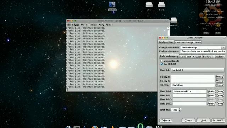This screenshot has width=227, height=128.
Task: Open the Widok menu in the terminal
Action: click(84, 25)
